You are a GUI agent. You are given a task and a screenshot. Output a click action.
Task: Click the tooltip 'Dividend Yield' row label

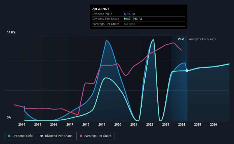[102, 14]
